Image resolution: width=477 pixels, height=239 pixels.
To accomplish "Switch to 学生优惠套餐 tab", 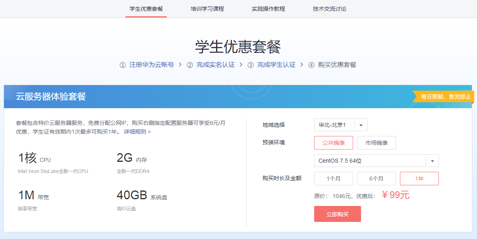I will (x=146, y=9).
